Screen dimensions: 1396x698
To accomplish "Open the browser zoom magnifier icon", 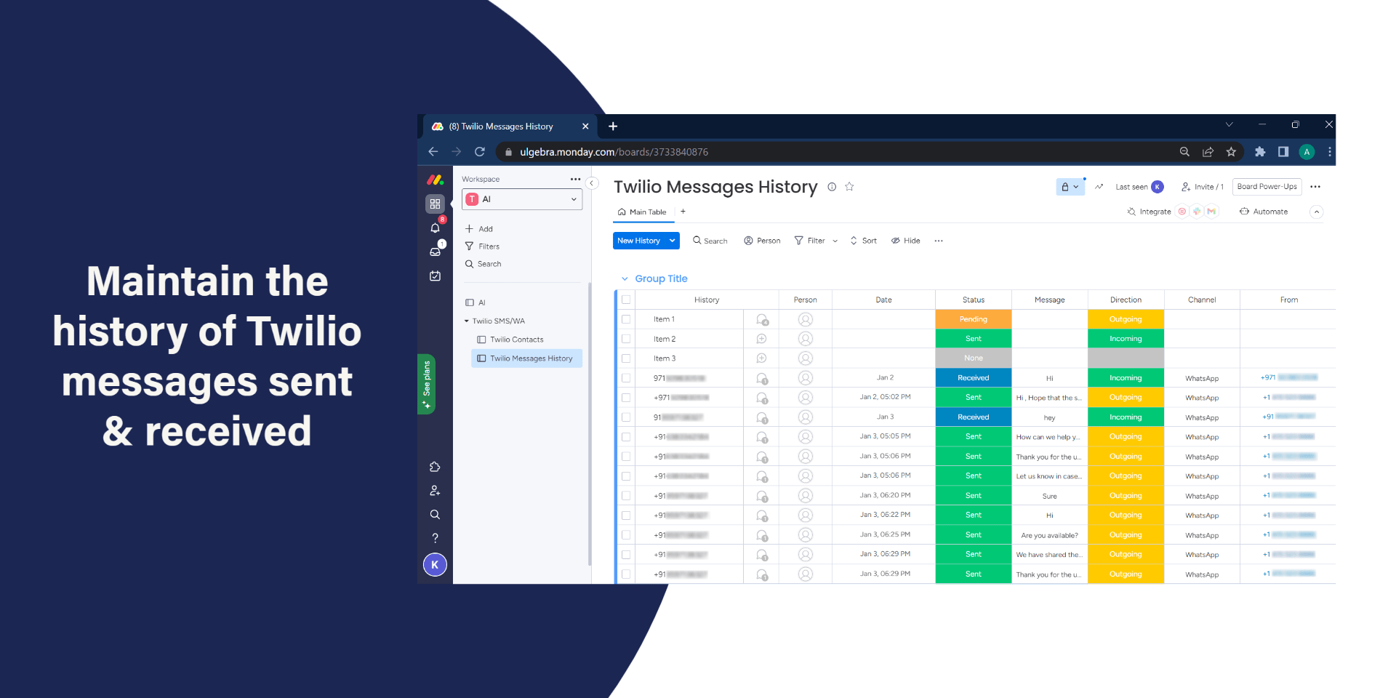I will click(x=1184, y=152).
